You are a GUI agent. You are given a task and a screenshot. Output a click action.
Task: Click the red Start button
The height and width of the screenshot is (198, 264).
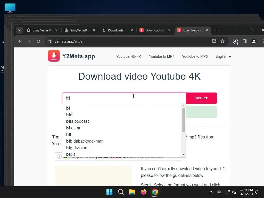(x=201, y=98)
